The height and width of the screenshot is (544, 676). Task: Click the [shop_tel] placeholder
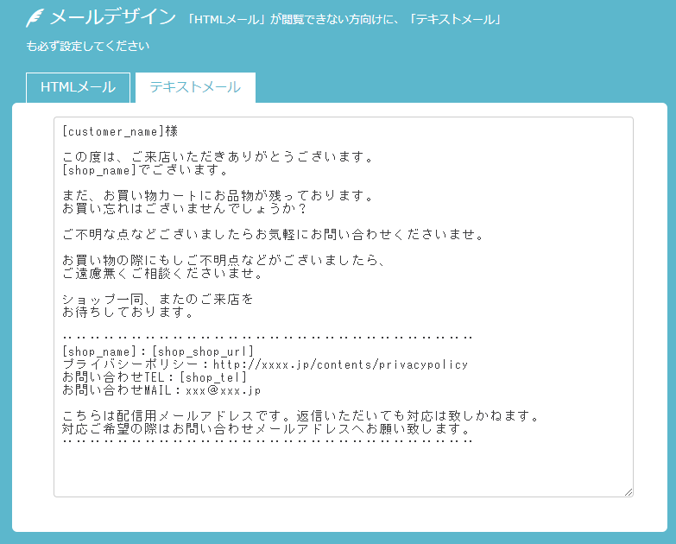[212, 377]
